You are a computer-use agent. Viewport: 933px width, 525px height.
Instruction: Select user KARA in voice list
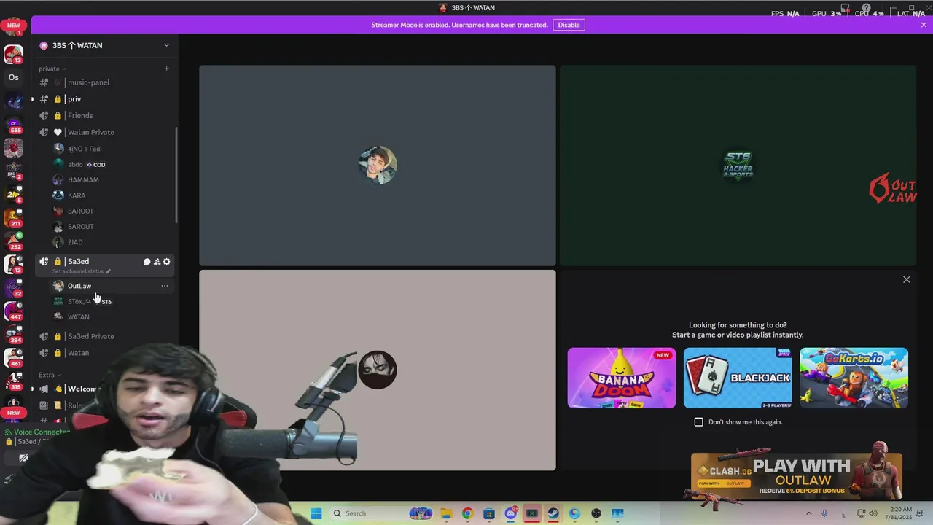click(x=112, y=195)
